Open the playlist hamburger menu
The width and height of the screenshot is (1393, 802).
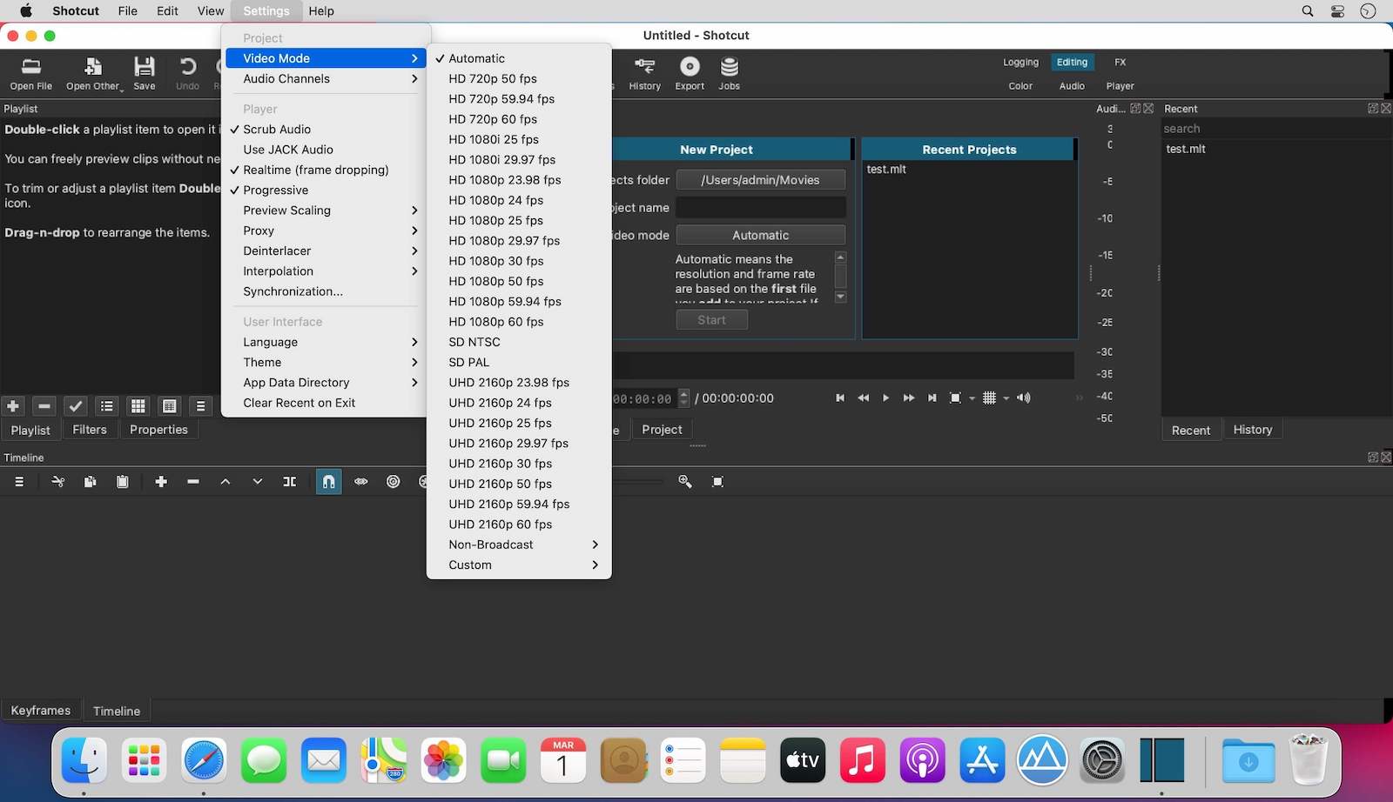201,406
